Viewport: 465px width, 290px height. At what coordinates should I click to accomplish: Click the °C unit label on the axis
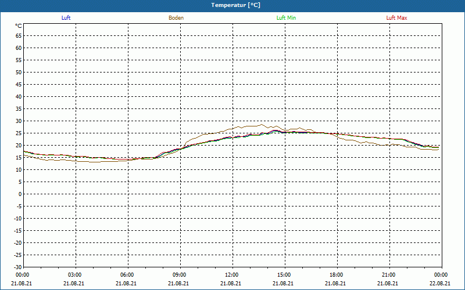click(19, 26)
